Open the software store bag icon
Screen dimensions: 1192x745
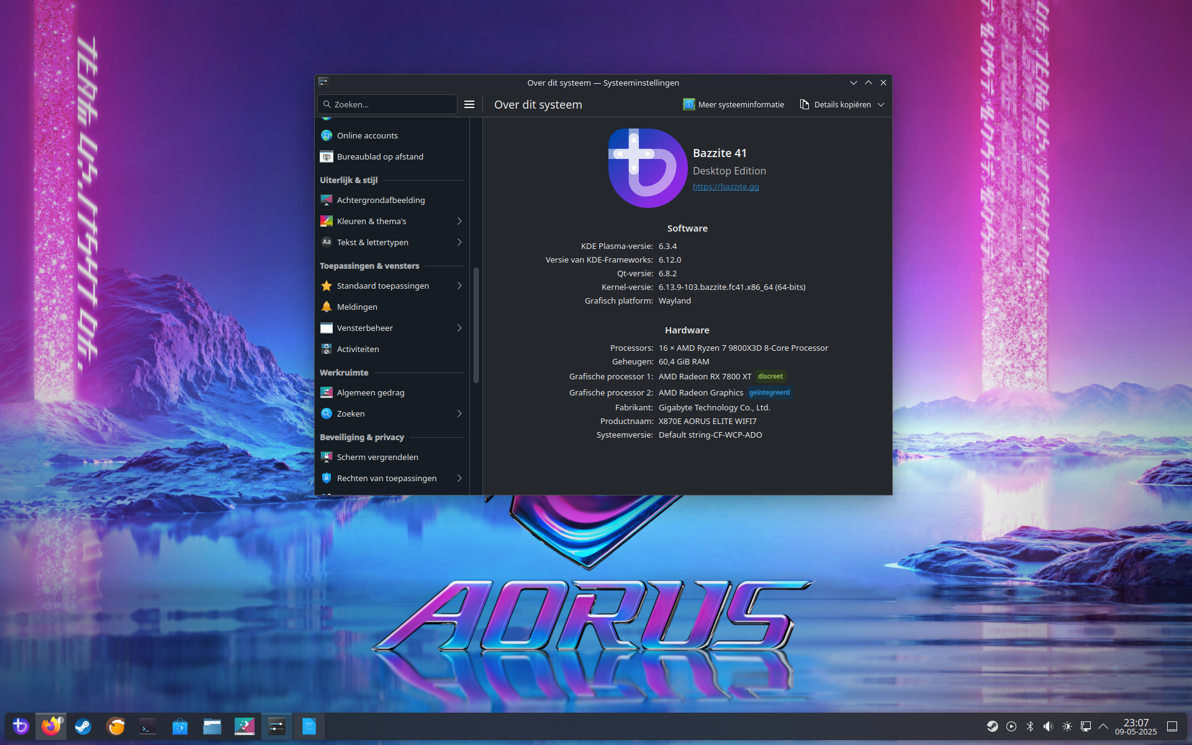[180, 726]
